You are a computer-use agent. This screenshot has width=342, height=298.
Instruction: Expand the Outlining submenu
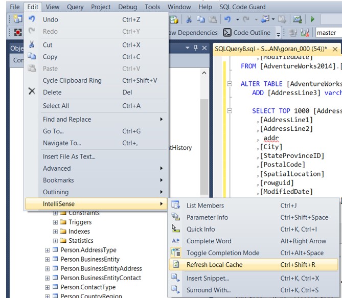96,192
